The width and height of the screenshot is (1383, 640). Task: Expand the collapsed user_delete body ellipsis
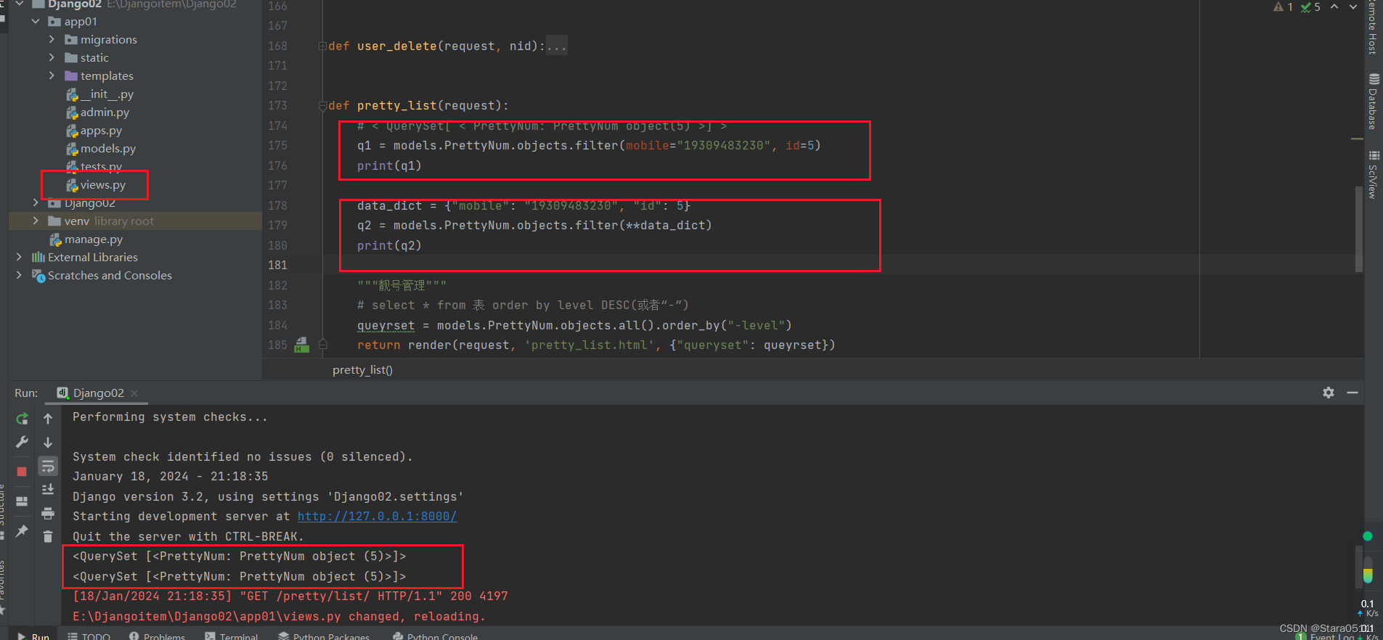pos(556,46)
